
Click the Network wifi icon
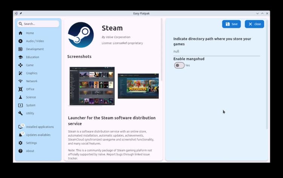(x=20, y=81)
